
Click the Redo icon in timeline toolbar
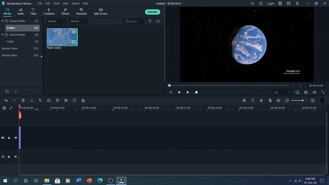point(14,101)
